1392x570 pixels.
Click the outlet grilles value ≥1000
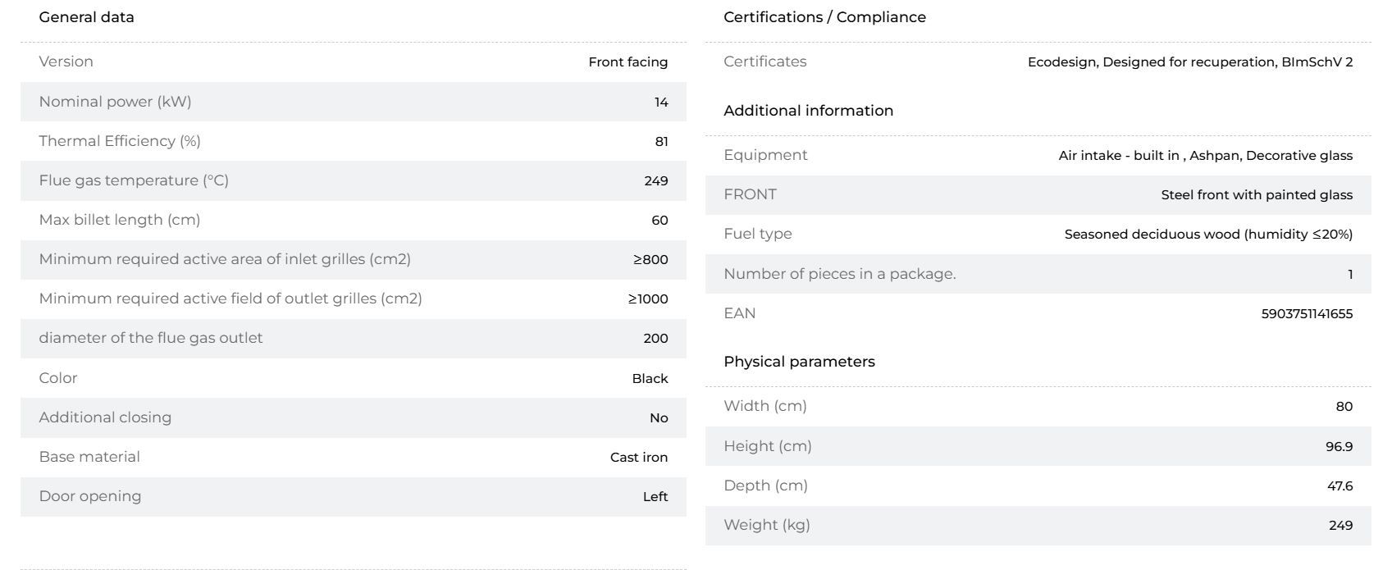pos(648,299)
